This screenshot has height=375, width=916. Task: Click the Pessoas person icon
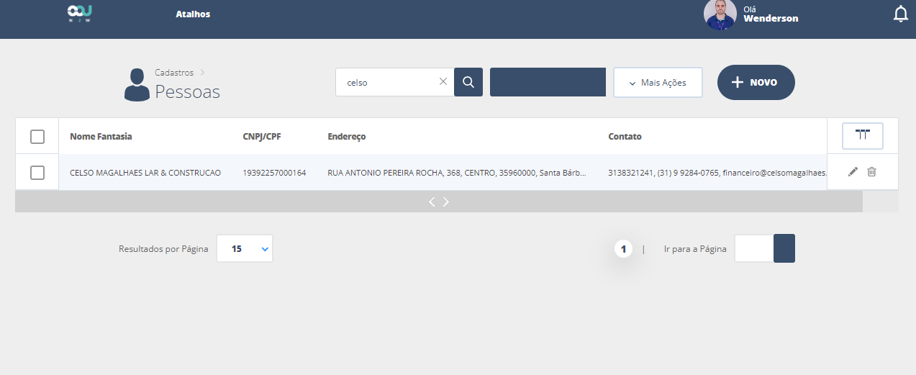[137, 85]
